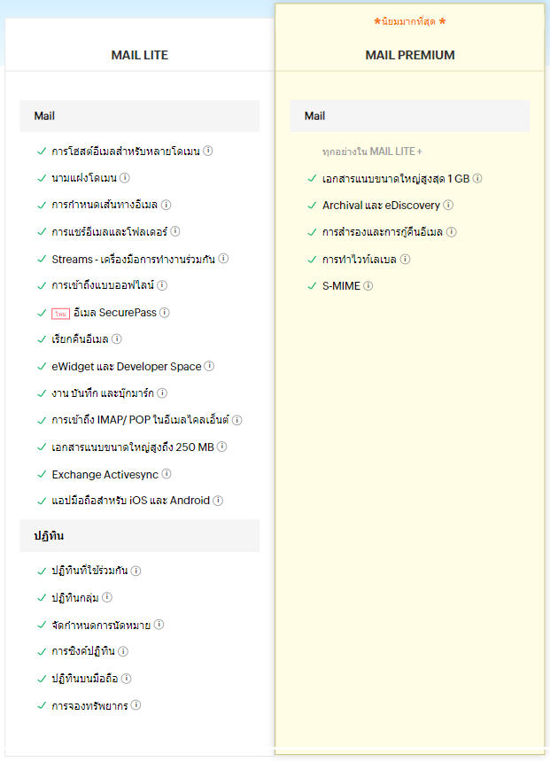Click the text การแชร์อีเมลและโฟลเดอร์
550x762 pixels.
click(x=109, y=232)
